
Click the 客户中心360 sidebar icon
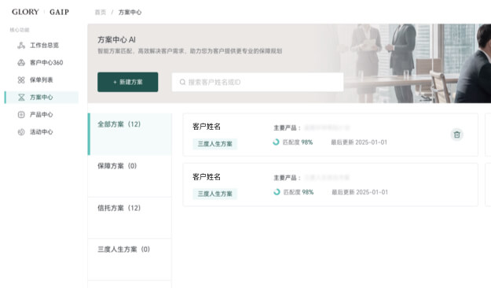[21, 62]
